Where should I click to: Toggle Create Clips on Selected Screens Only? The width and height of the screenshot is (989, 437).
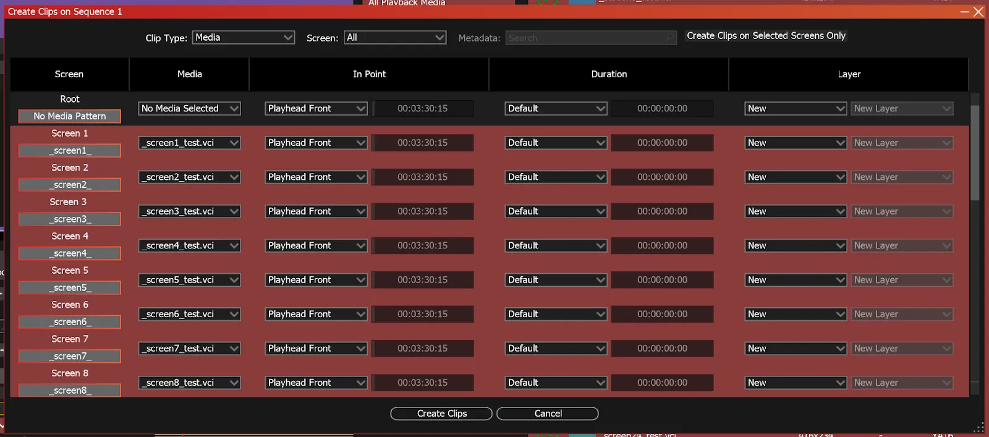click(x=766, y=36)
